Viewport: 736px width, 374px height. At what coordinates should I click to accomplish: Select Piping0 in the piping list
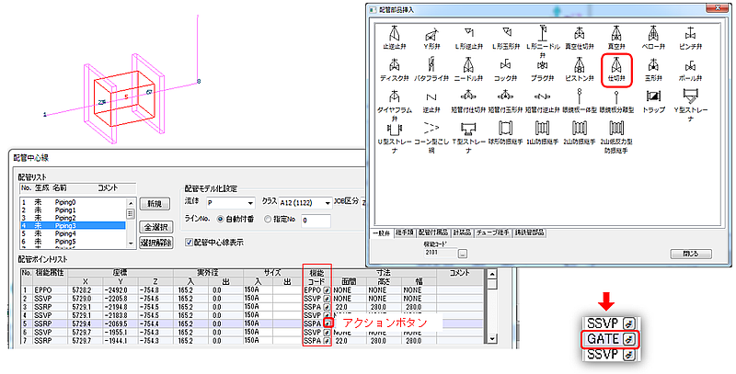click(73, 202)
